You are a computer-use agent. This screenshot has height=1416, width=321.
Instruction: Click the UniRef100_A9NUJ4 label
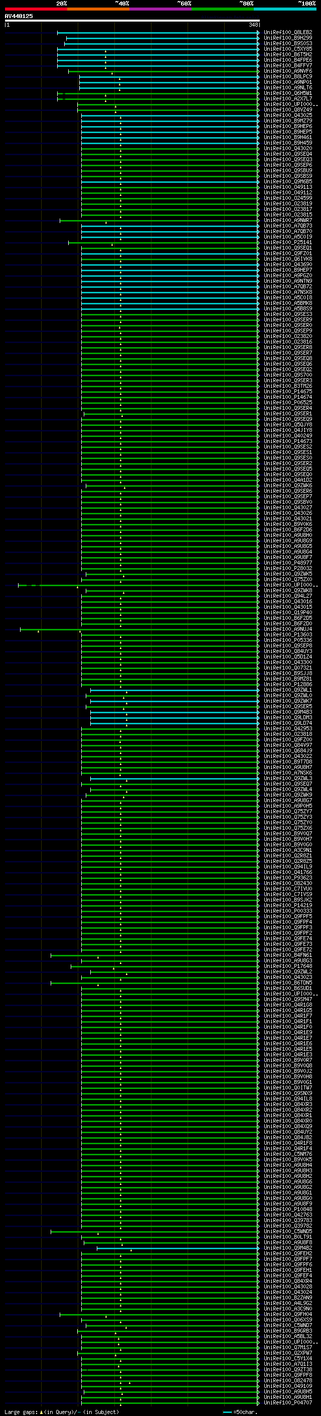point(288,629)
